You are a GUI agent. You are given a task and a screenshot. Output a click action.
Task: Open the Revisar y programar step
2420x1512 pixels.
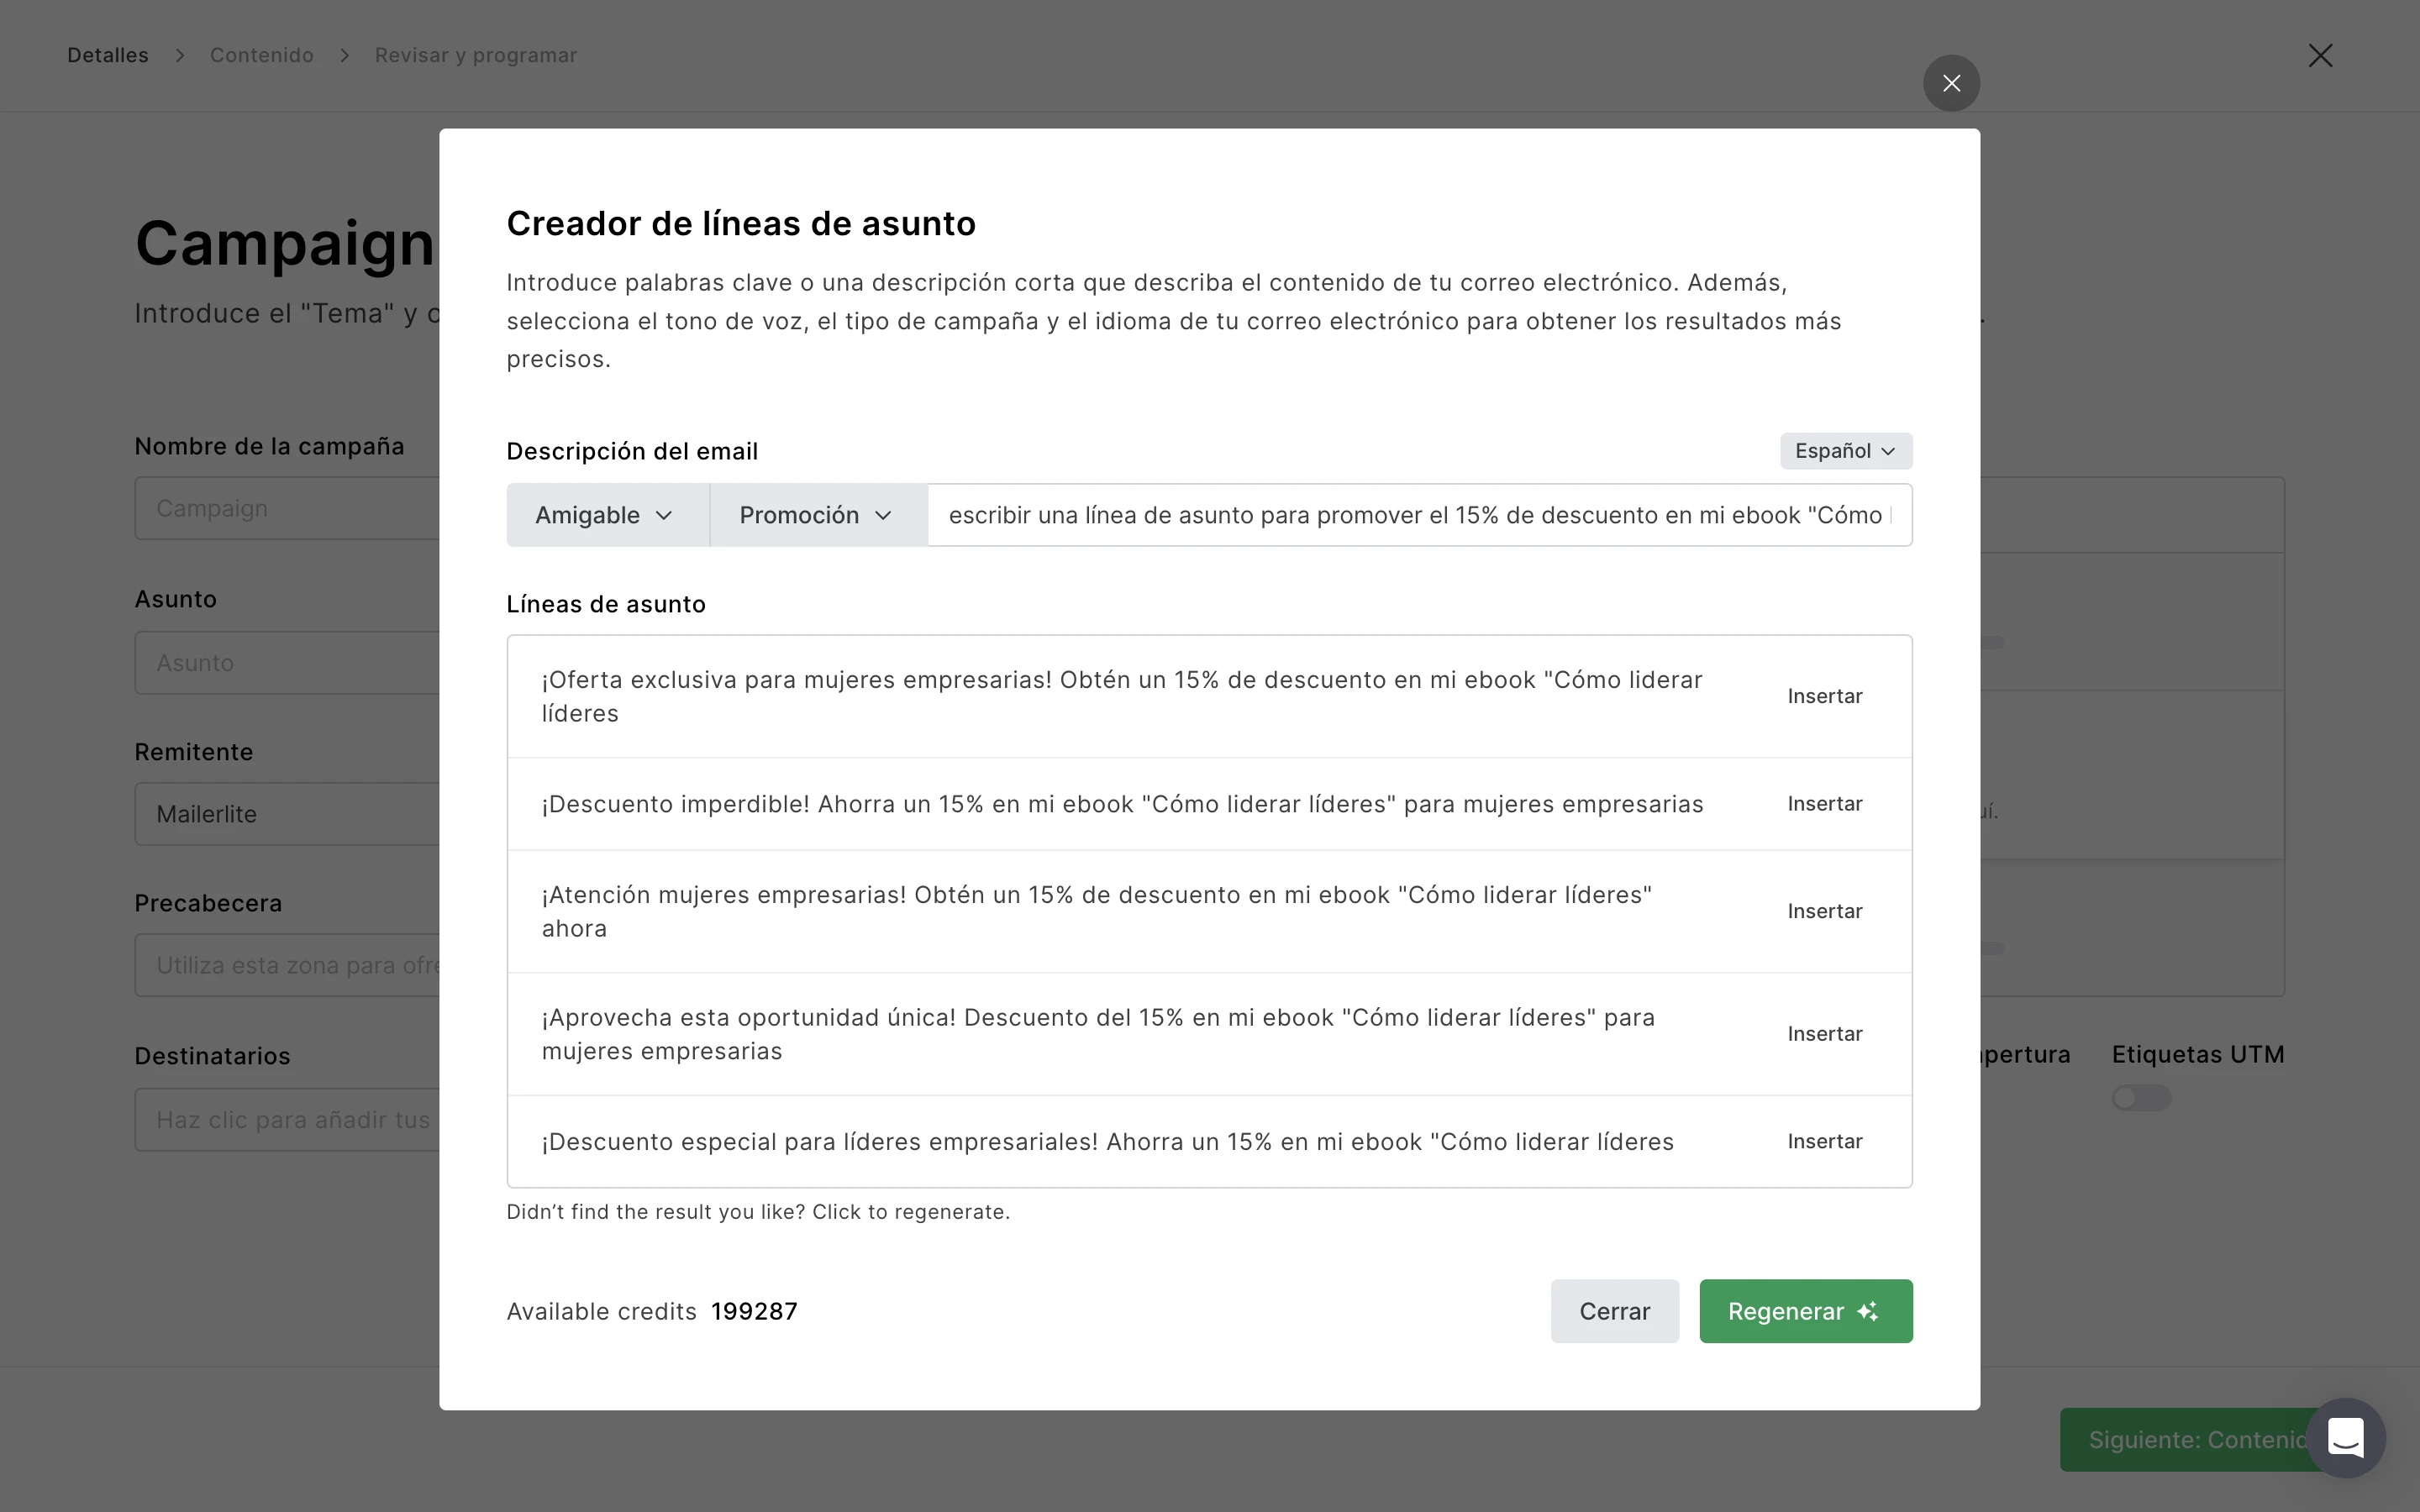(x=476, y=55)
